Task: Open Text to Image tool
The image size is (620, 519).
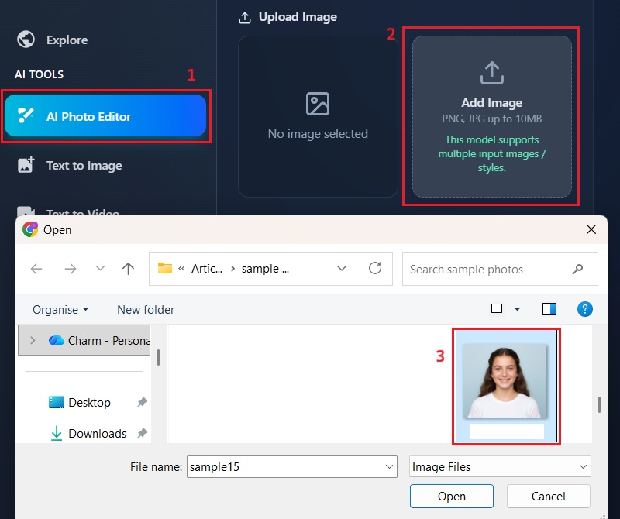Action: [x=70, y=165]
